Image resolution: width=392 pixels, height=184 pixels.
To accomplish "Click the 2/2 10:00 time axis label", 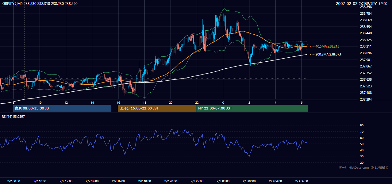I will (x=40, y=181).
